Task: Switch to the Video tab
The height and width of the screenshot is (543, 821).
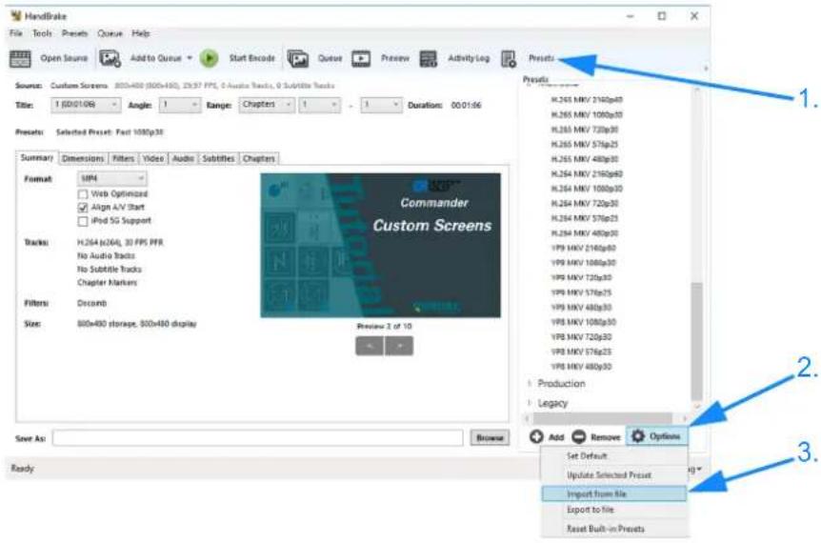Action: point(153,159)
